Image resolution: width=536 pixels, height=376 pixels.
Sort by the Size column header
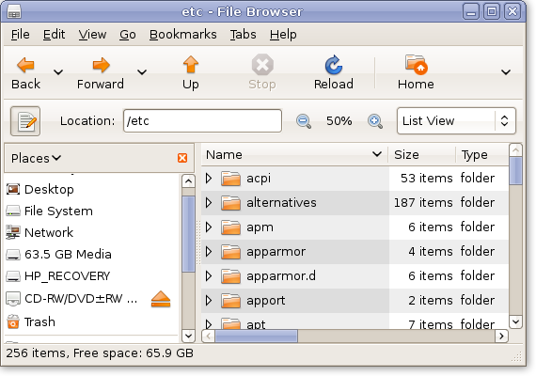(422, 154)
